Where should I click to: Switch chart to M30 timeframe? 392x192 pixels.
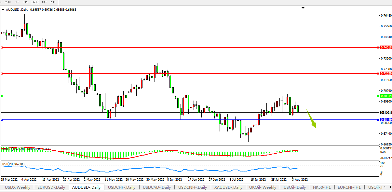(x=7, y=2)
